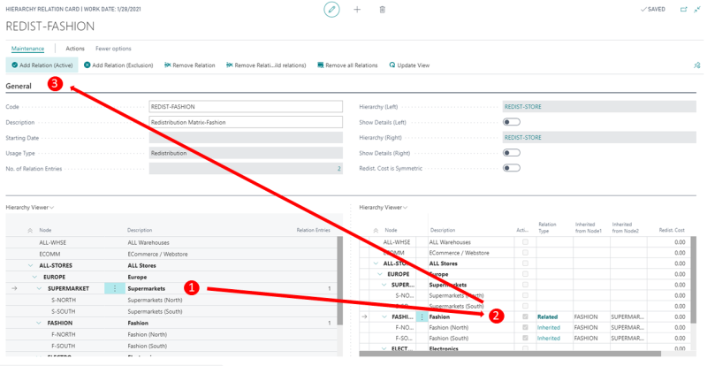Toggle Show Details (Left) switch

click(x=511, y=122)
